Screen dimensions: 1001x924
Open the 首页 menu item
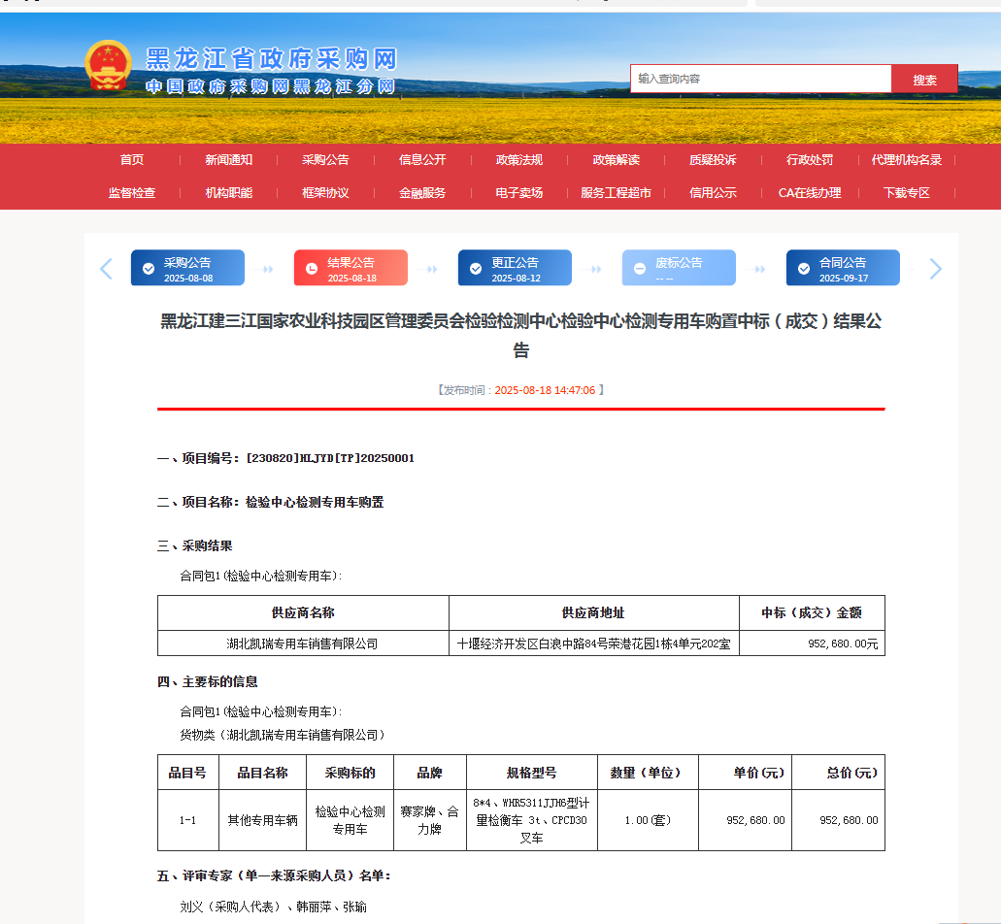click(x=131, y=159)
